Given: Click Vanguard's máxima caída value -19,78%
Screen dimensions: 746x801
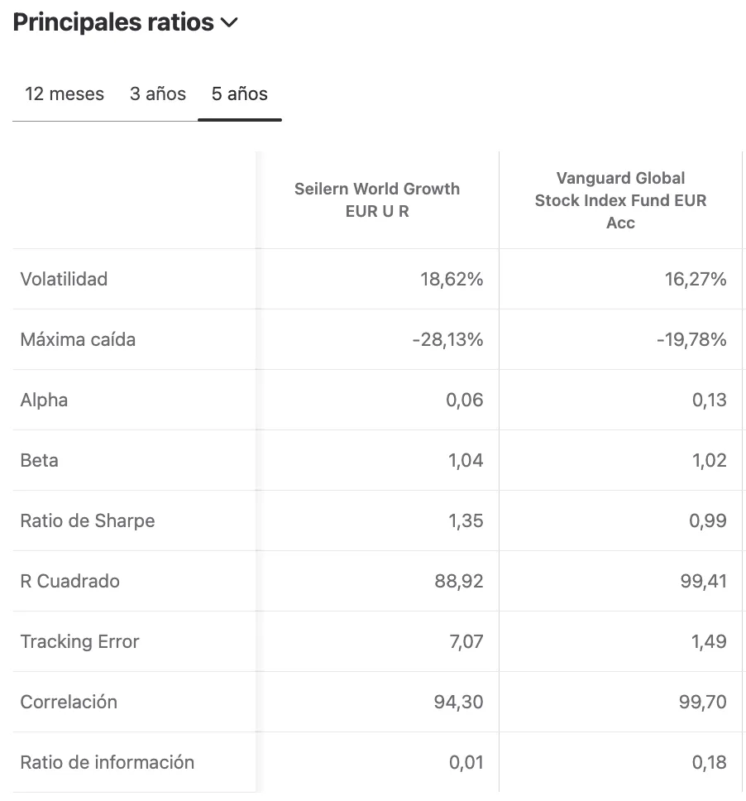Looking at the screenshot, I should pos(691,339).
